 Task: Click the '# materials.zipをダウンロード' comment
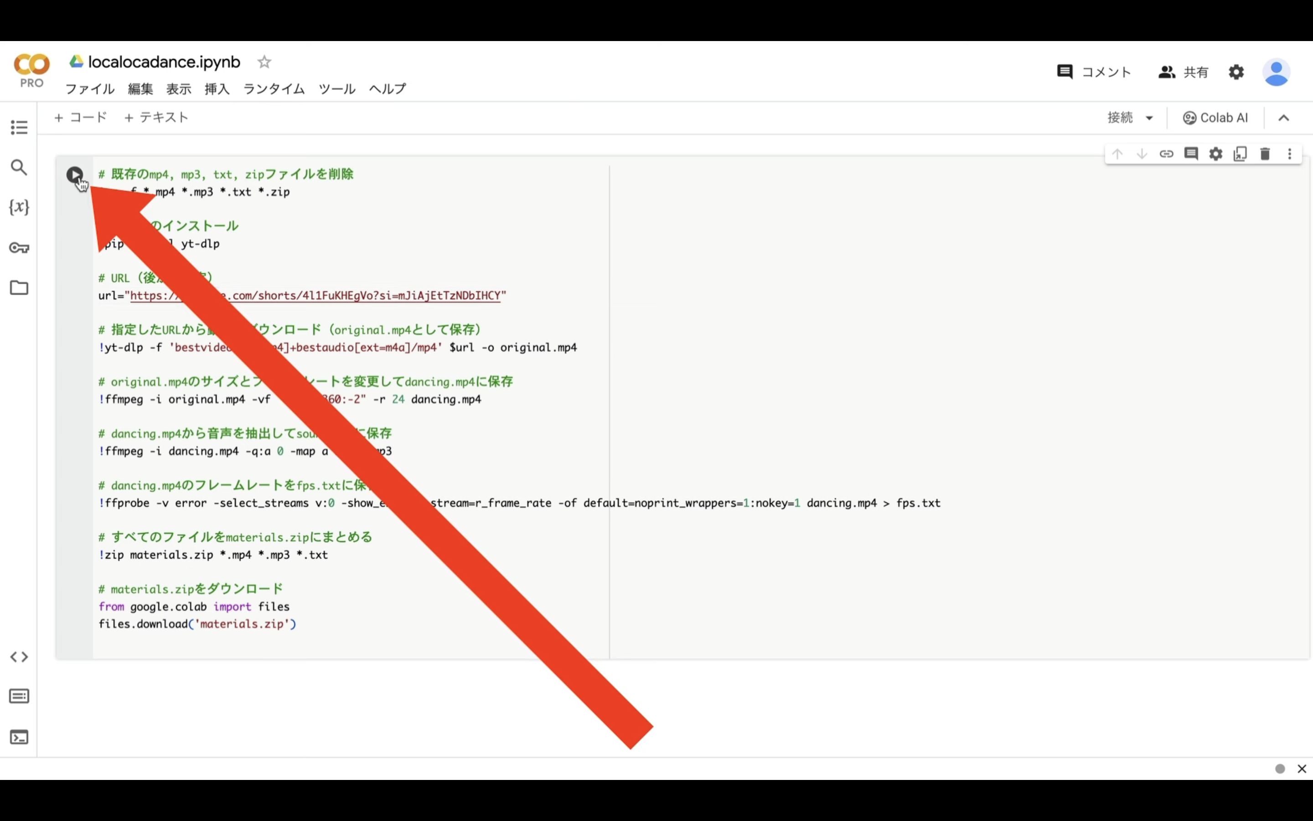pyautogui.click(x=191, y=588)
